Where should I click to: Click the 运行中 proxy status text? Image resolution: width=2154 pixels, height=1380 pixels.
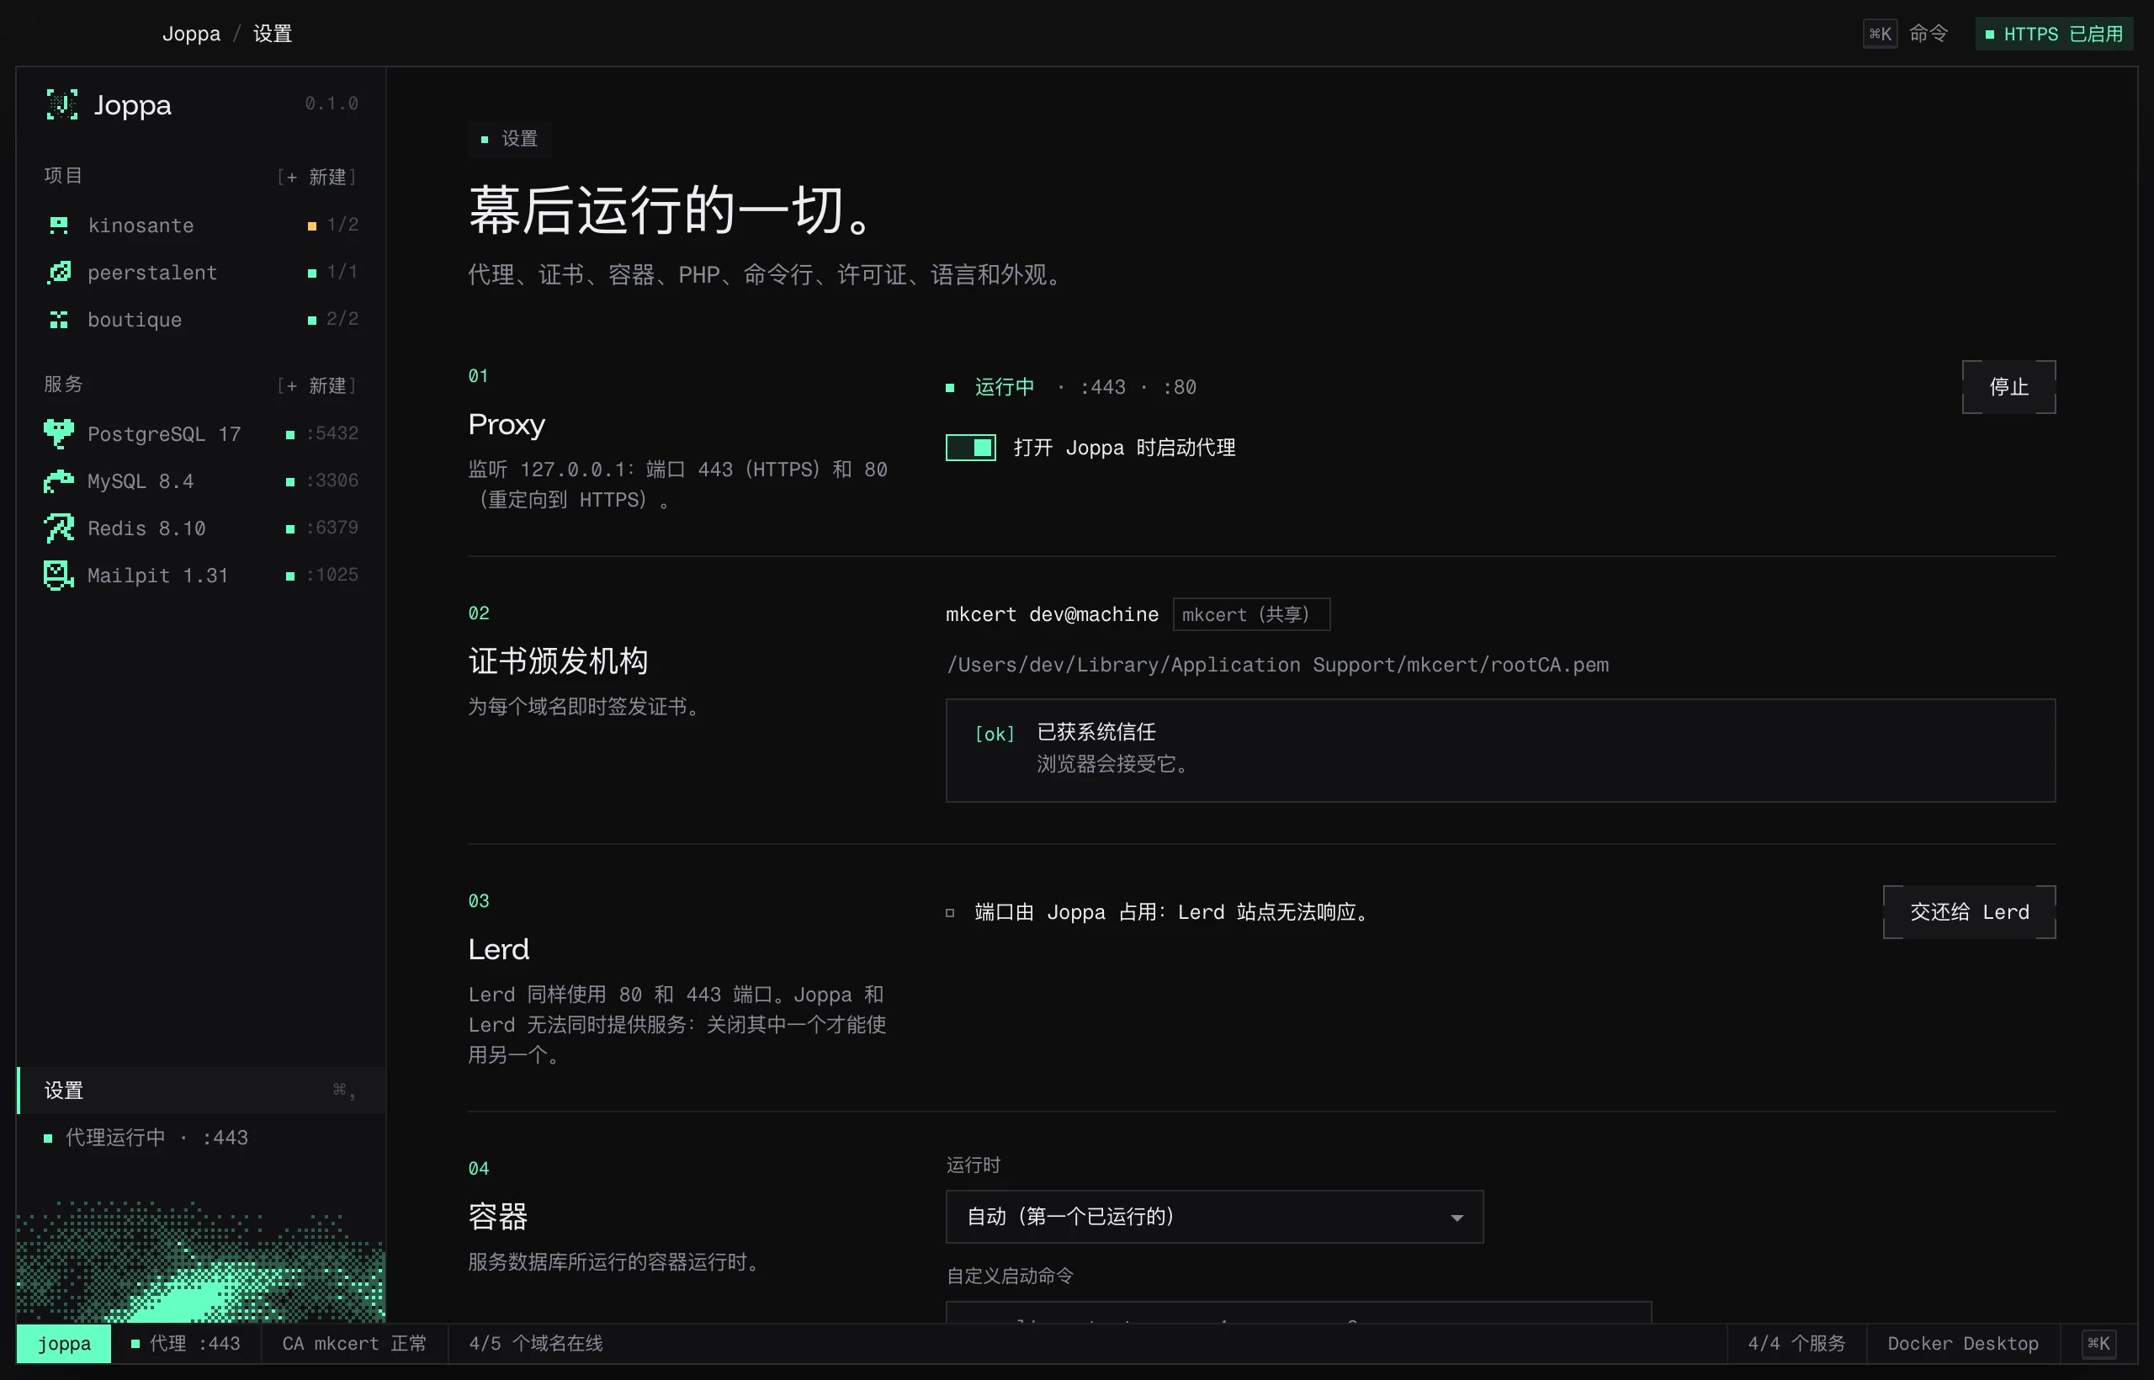pos(1005,387)
